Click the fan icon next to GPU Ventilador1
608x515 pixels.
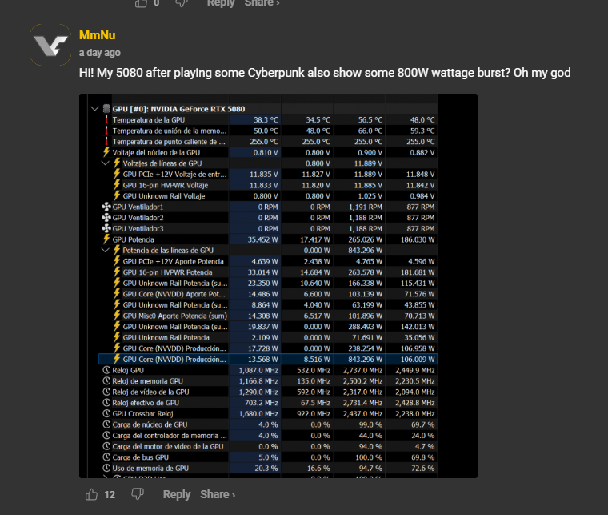tap(106, 207)
